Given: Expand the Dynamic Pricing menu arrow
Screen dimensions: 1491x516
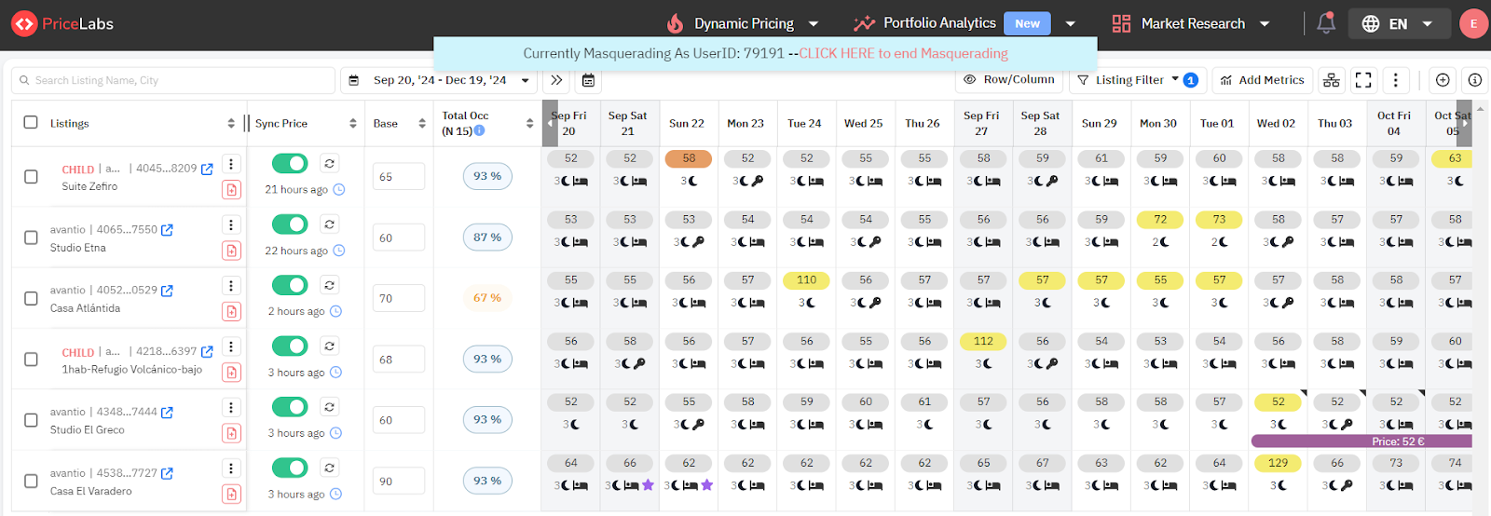Looking at the screenshot, I should [x=814, y=24].
